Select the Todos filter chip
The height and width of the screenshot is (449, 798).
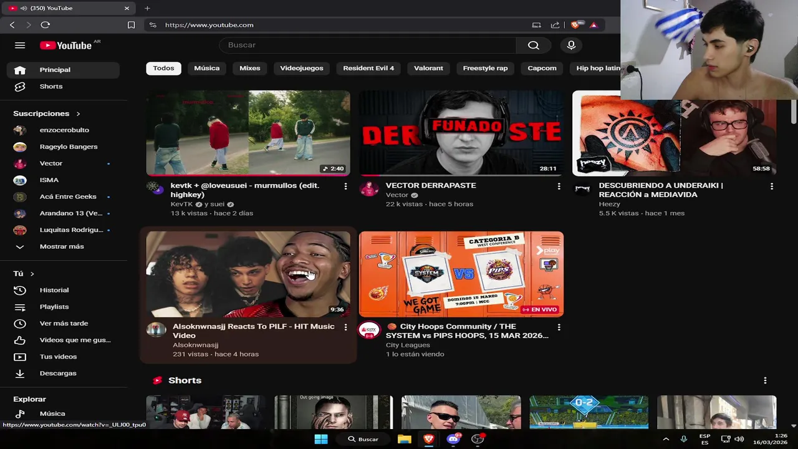point(163,68)
